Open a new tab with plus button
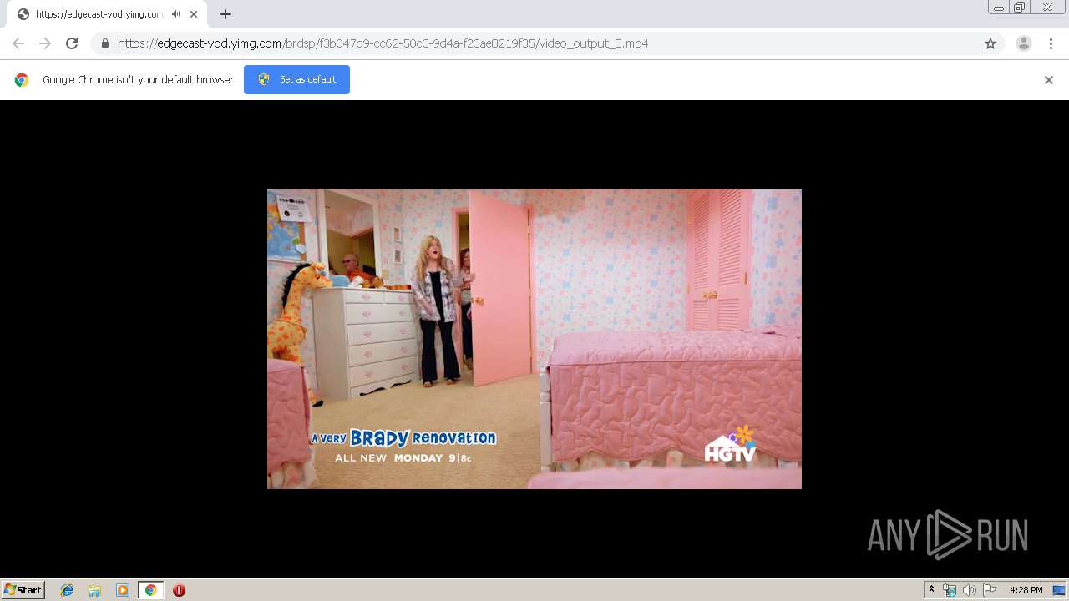The image size is (1069, 601). [x=225, y=14]
